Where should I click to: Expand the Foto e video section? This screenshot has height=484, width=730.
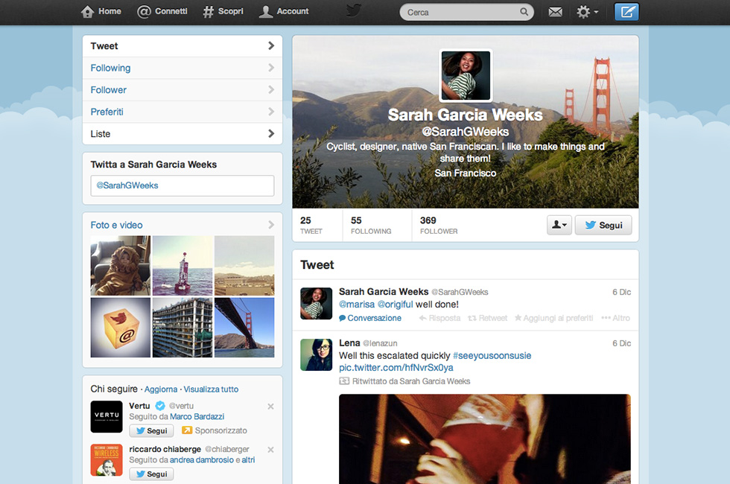(x=270, y=225)
